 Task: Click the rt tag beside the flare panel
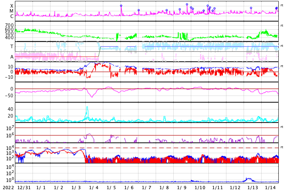tap(282, 5)
